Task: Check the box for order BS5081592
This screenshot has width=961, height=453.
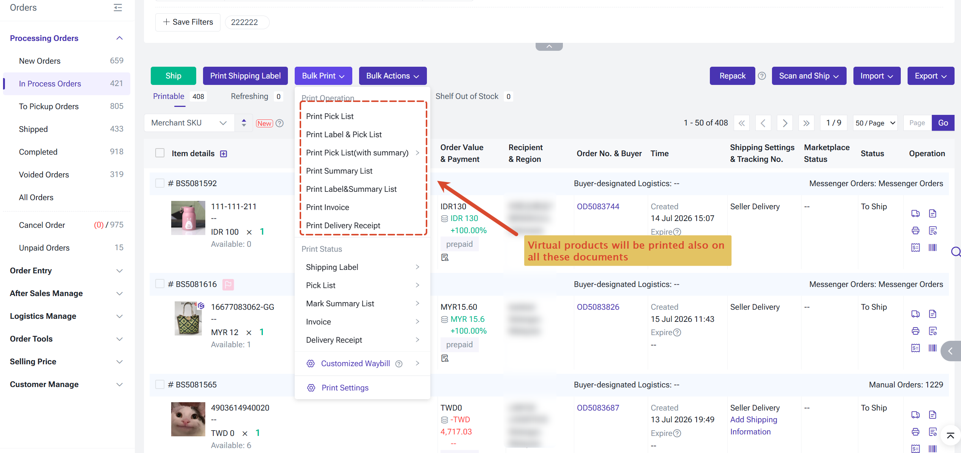Action: (160, 183)
